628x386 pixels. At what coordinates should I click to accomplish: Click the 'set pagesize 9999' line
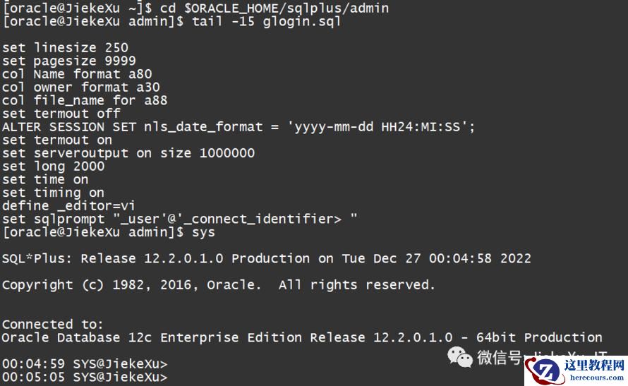coord(69,61)
